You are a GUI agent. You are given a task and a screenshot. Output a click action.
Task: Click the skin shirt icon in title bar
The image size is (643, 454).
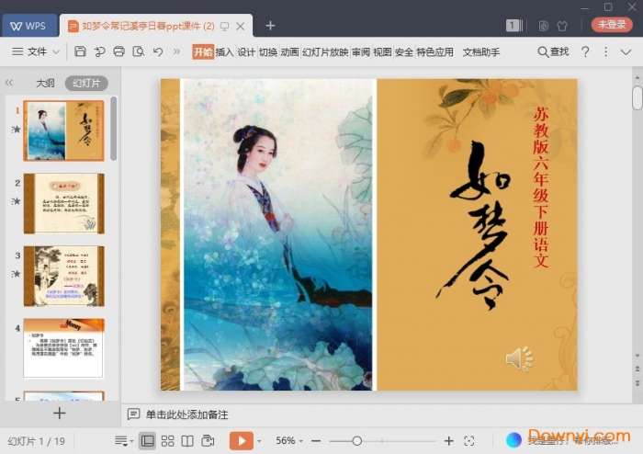click(x=562, y=27)
